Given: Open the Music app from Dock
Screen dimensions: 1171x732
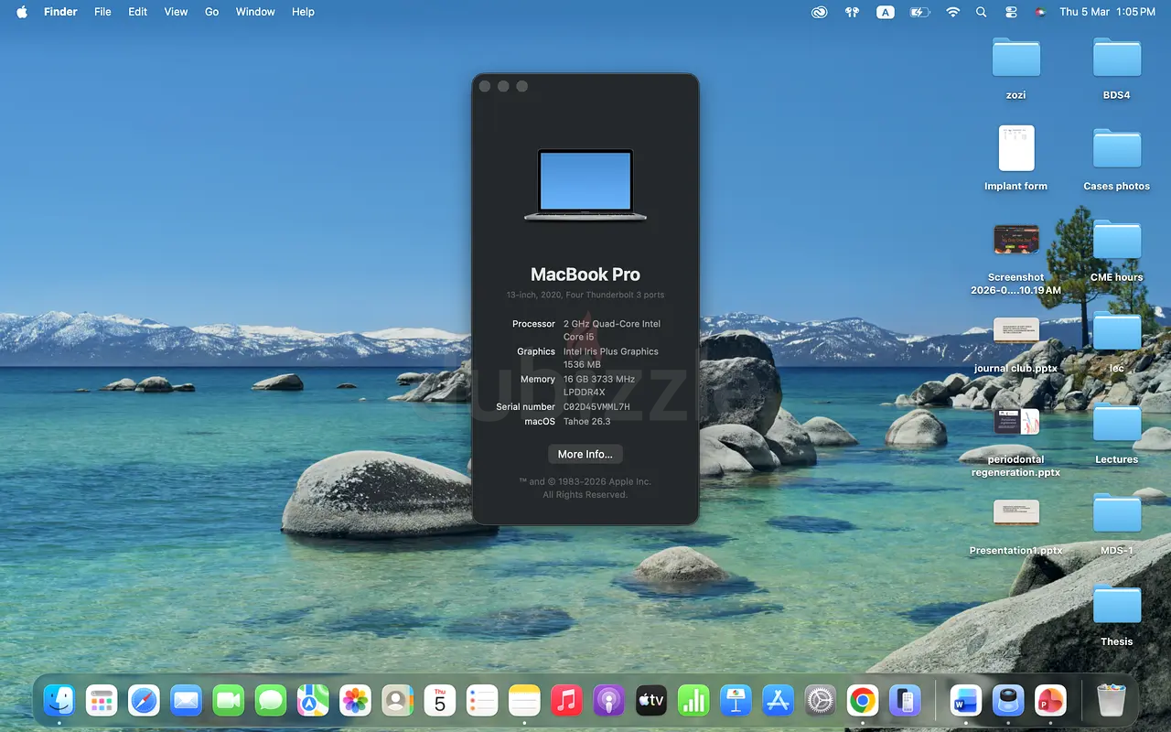Looking at the screenshot, I should [566, 702].
